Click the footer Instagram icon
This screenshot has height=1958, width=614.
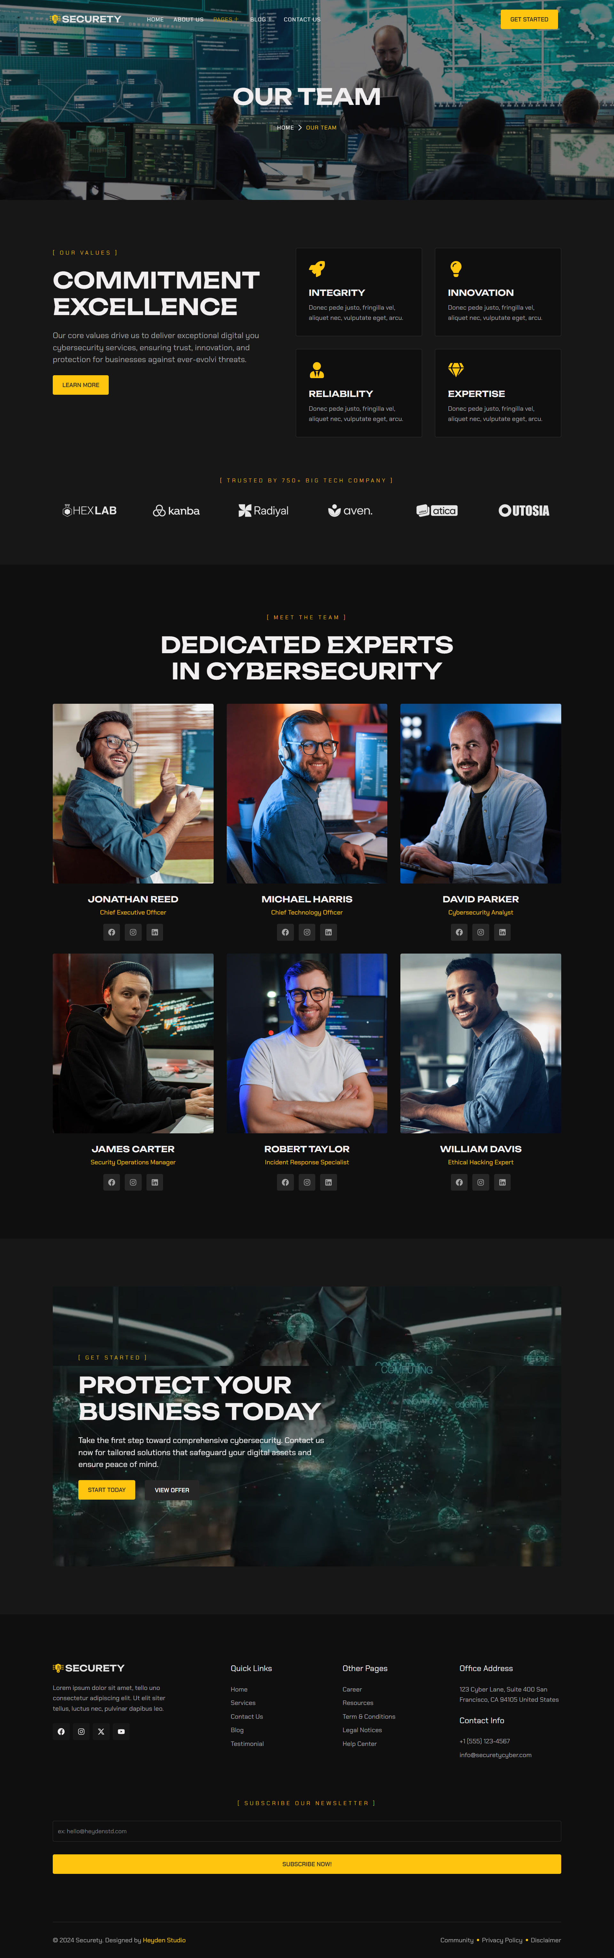[x=81, y=1732]
